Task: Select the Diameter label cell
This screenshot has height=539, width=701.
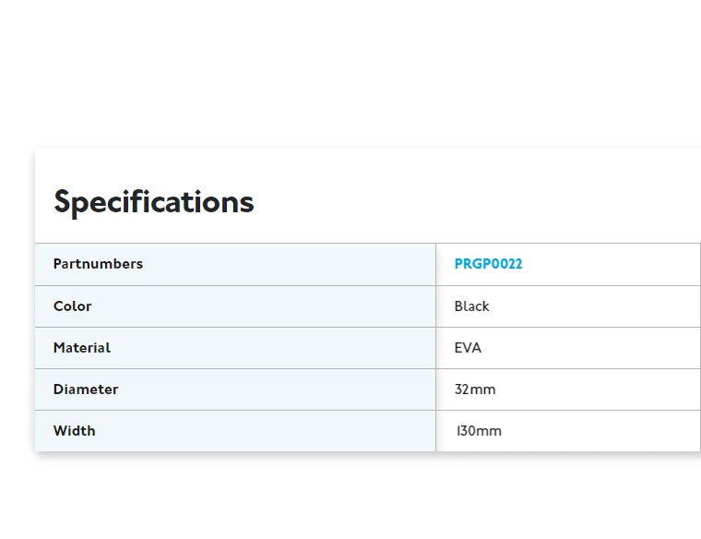Action: 235,389
